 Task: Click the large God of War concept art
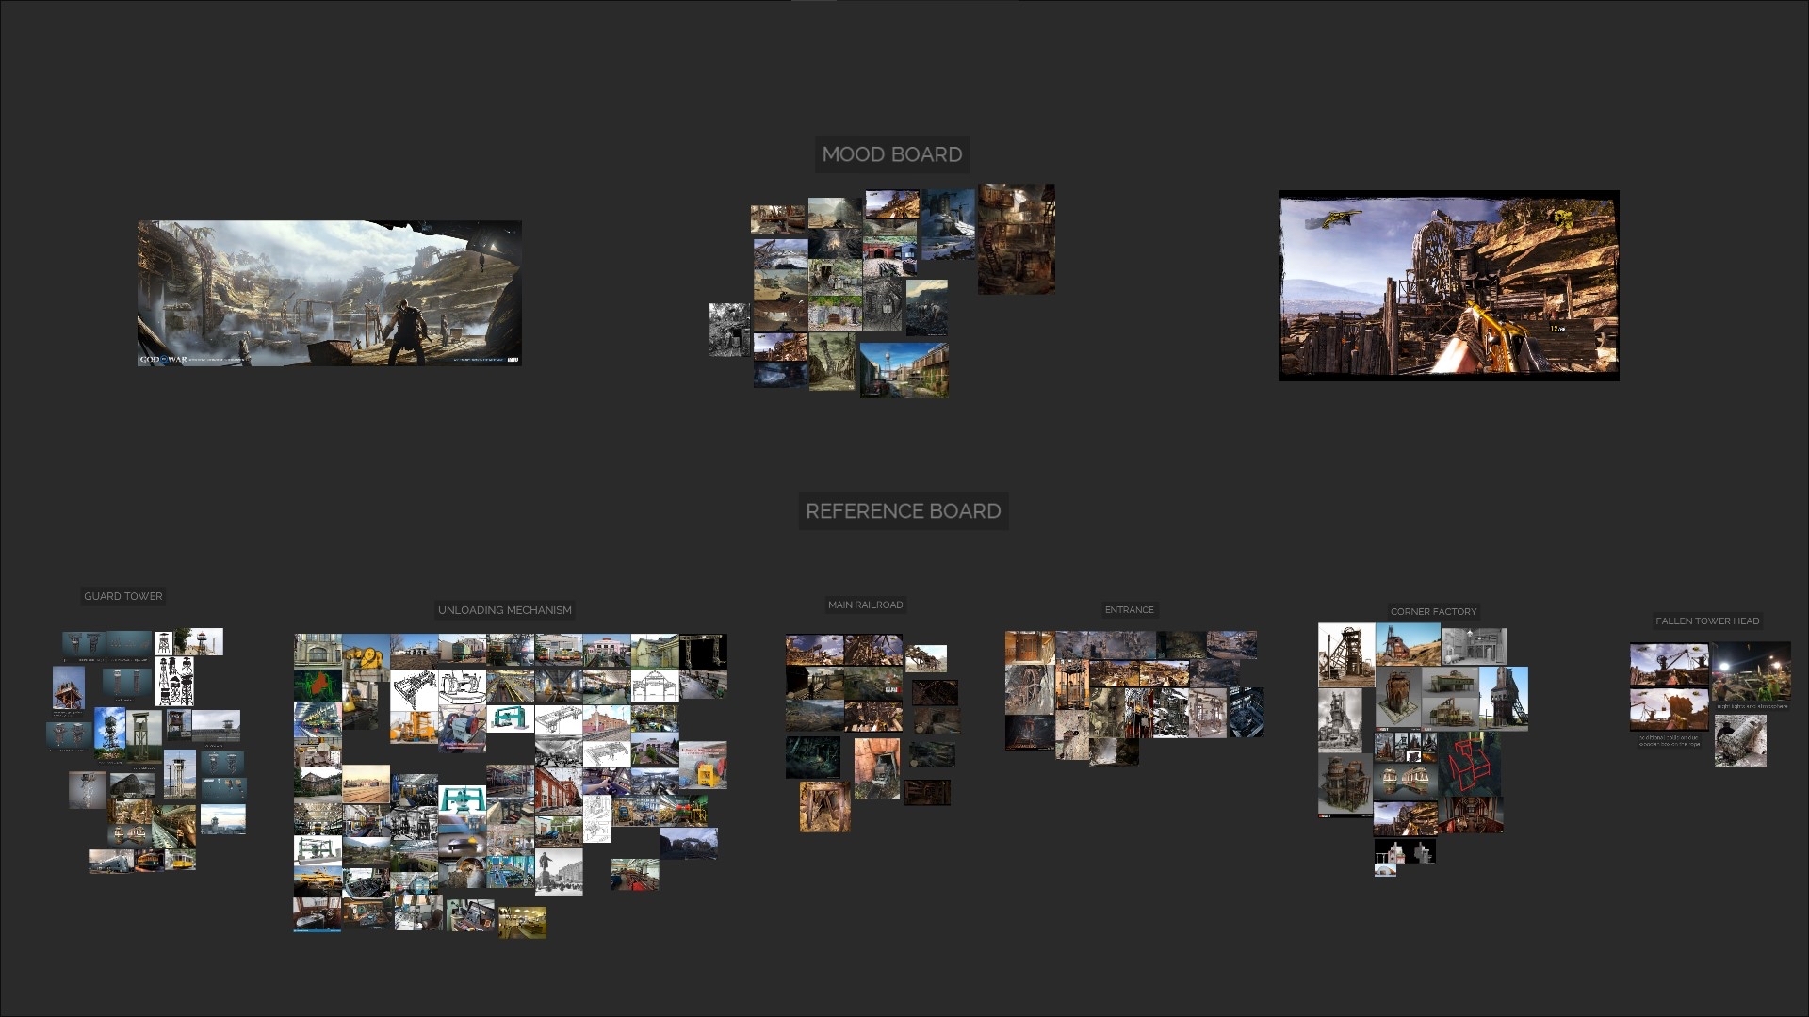(x=329, y=293)
